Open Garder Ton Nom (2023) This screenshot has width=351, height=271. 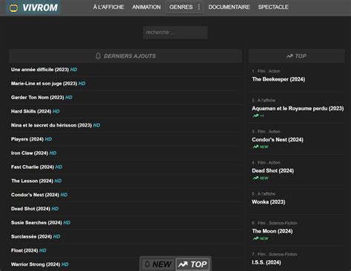[x=38, y=98]
